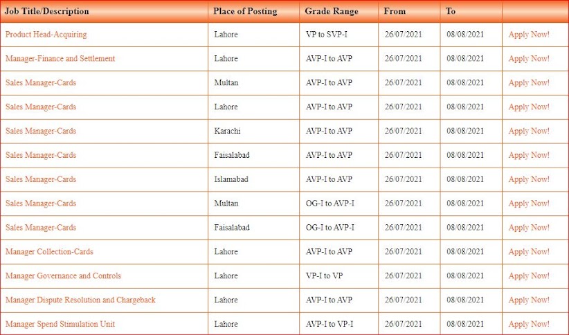Click the Job Title/Description column header
569x335 pixels.
coord(47,11)
